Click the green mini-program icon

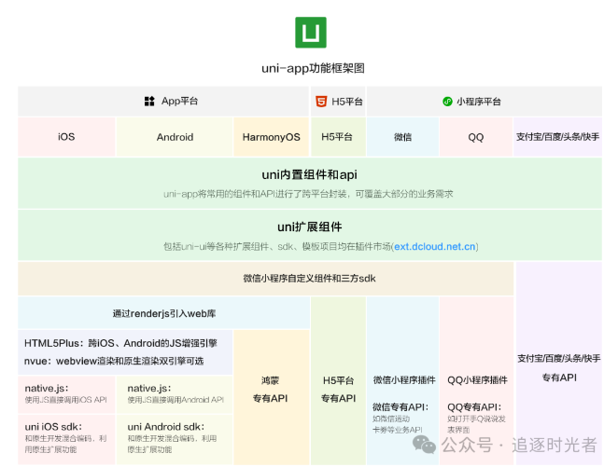point(447,102)
